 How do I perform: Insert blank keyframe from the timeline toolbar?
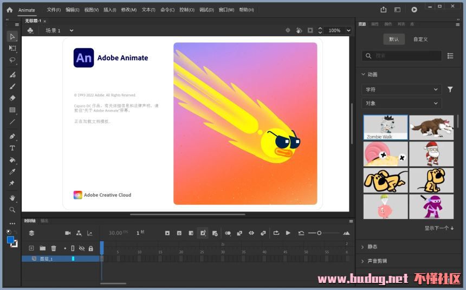coord(179,233)
